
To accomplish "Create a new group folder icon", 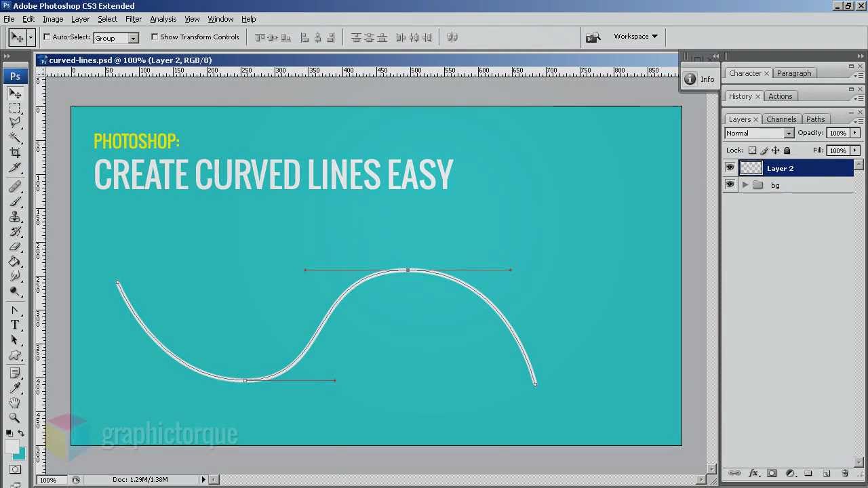I will coord(808,473).
